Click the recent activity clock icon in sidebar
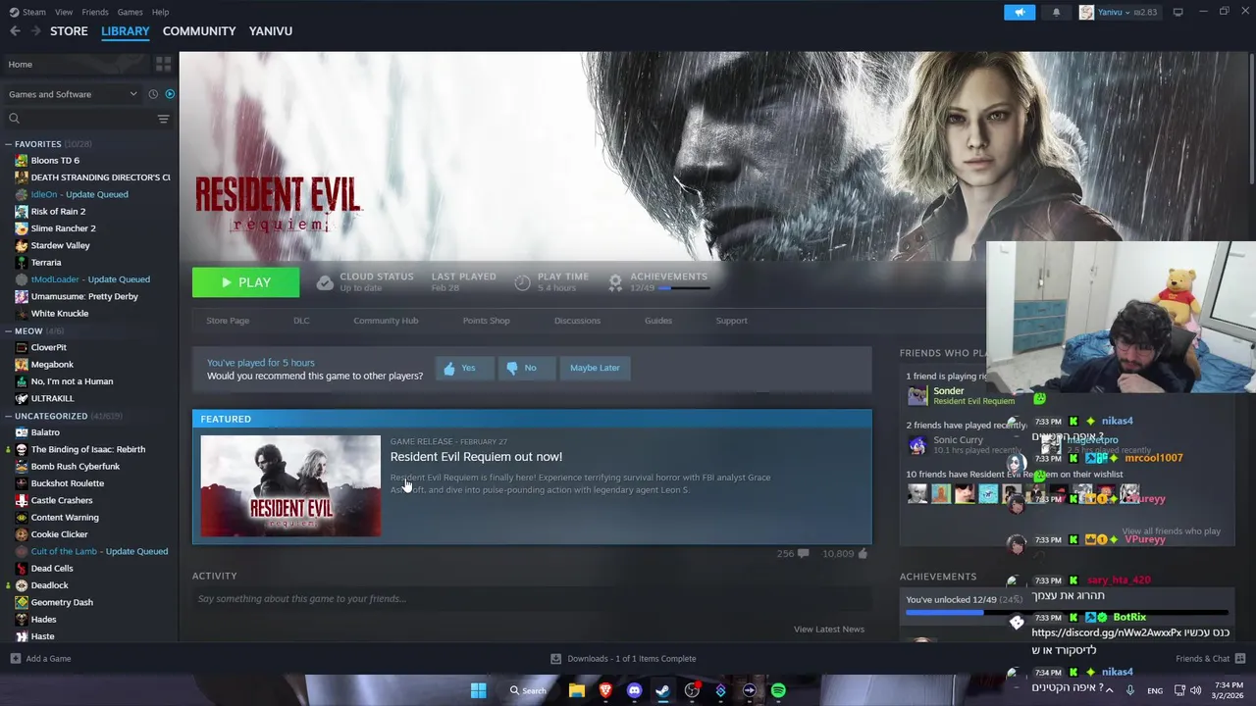Screen dimensions: 1256x706 point(153,94)
